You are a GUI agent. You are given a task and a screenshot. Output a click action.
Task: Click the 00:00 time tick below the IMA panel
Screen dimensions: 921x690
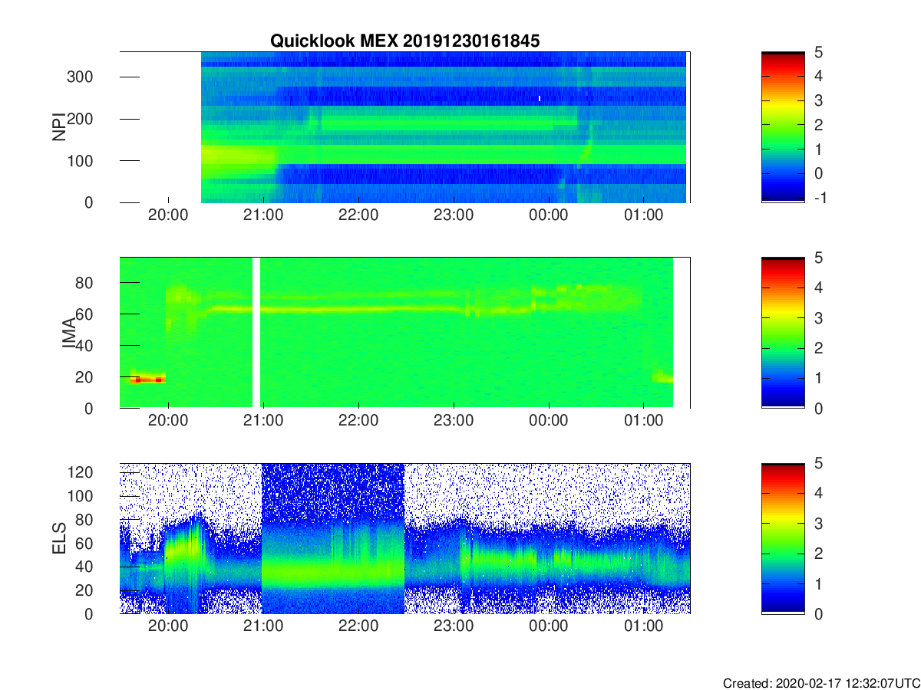click(549, 421)
